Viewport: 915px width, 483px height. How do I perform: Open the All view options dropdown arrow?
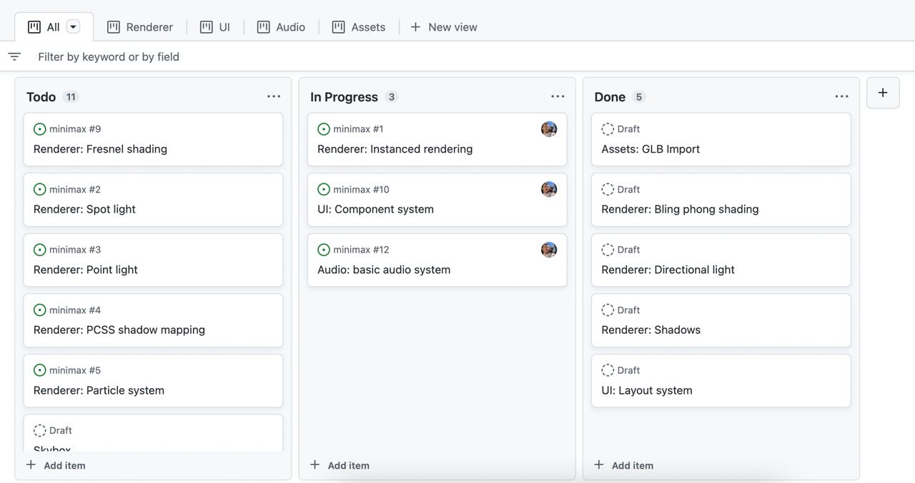coord(73,26)
